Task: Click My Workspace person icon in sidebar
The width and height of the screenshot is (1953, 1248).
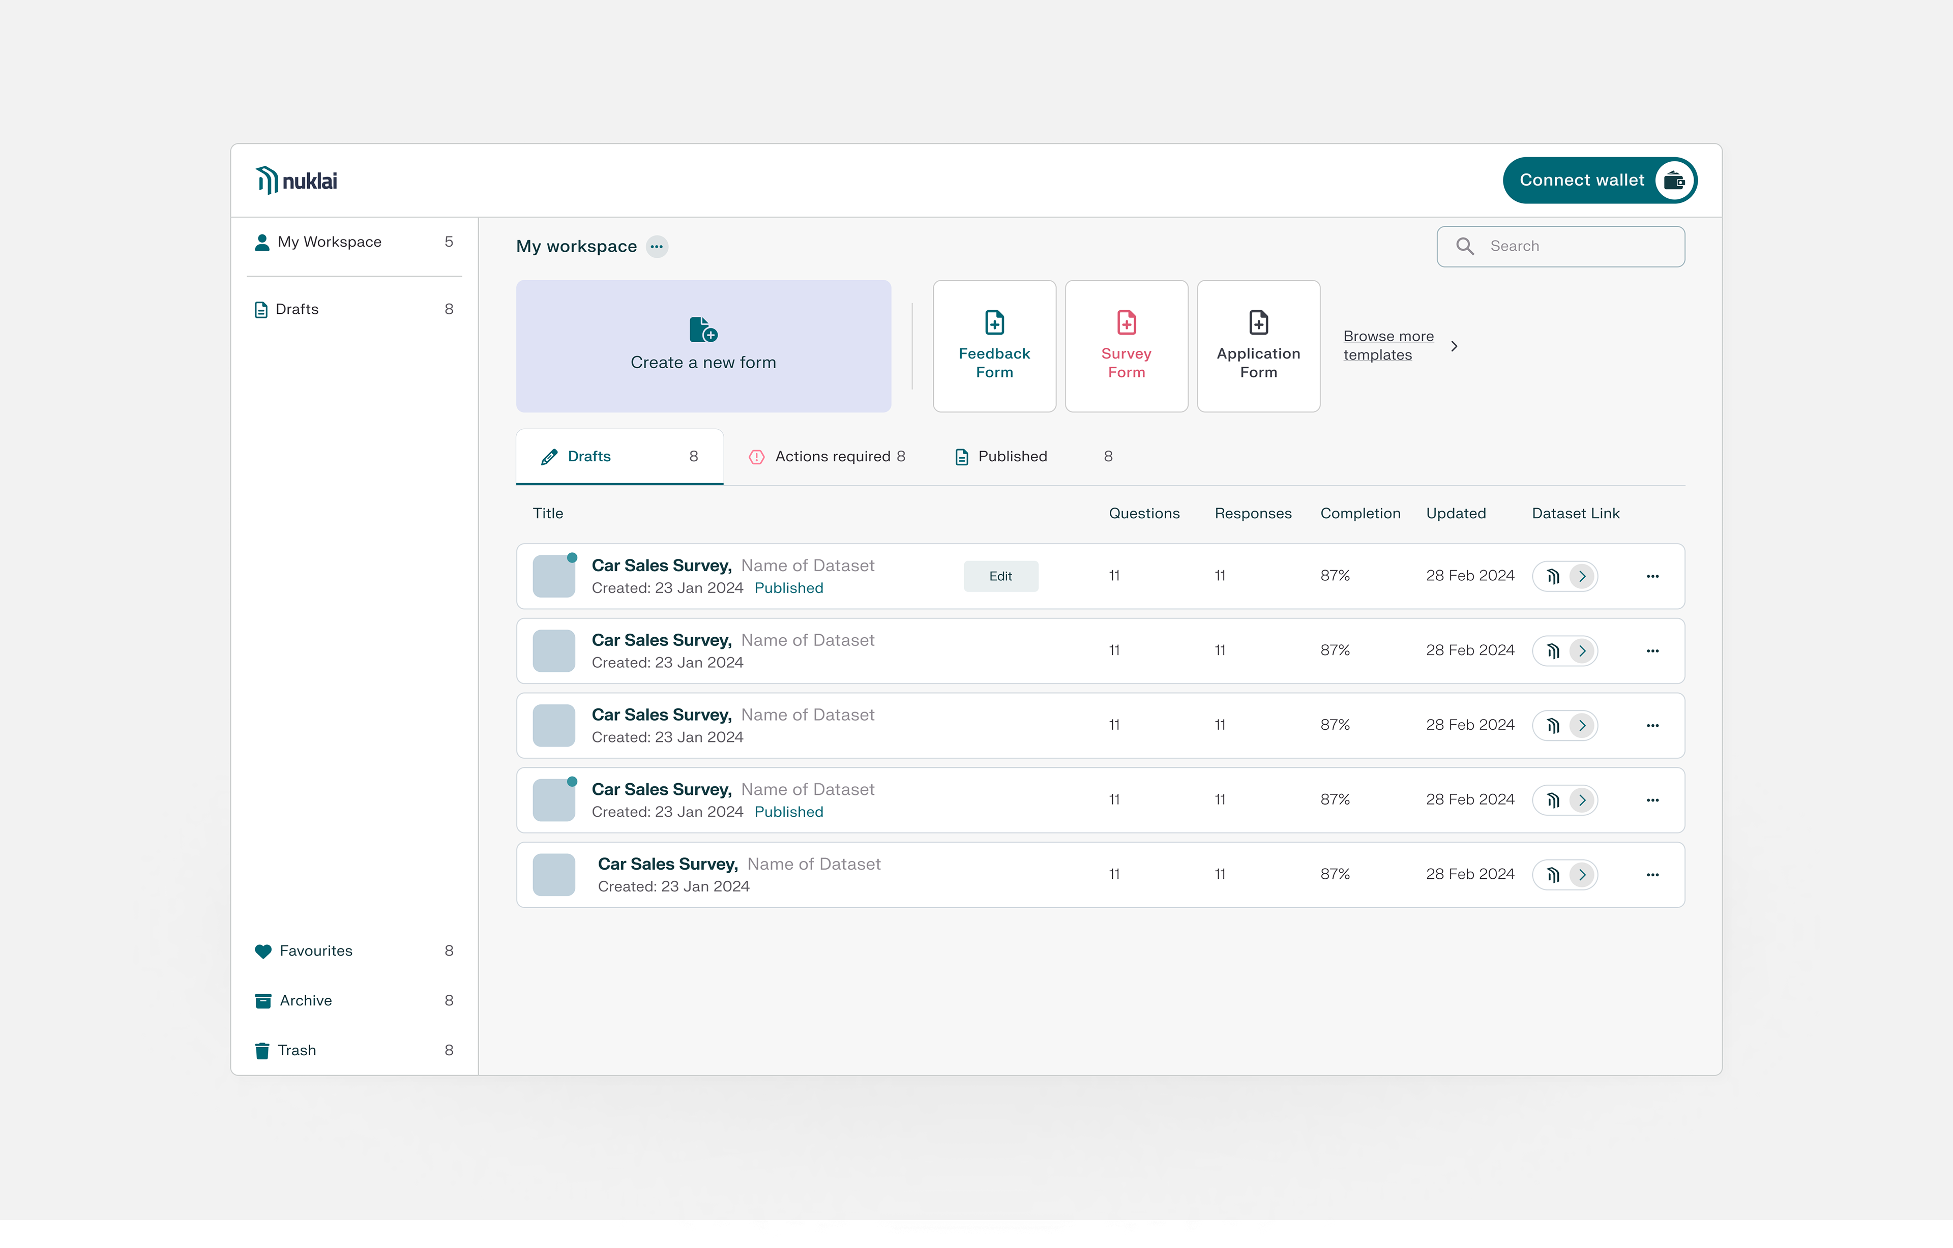Action: coord(262,243)
